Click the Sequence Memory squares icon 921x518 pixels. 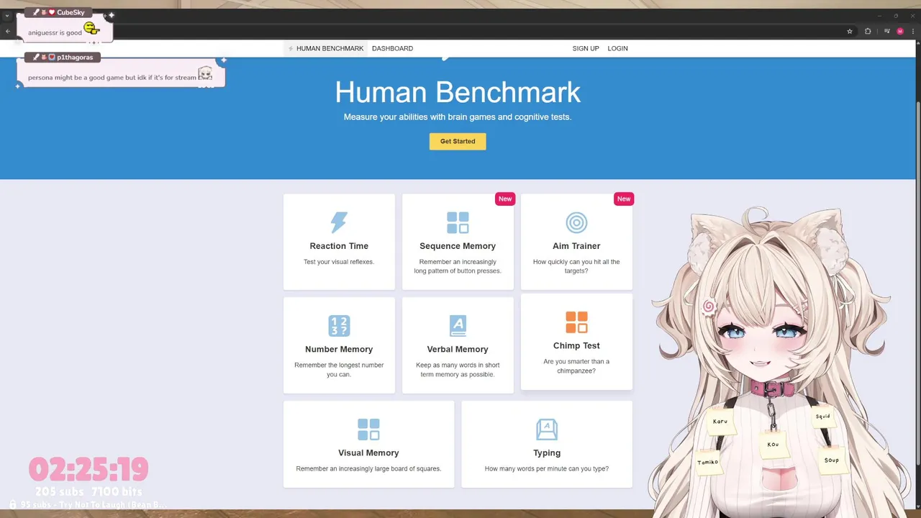coord(458,222)
